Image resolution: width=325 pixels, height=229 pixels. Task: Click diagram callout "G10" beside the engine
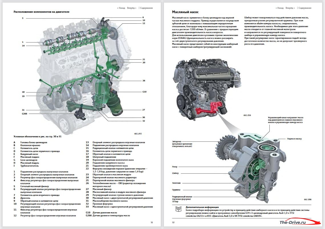pyautogui.click(x=144, y=92)
